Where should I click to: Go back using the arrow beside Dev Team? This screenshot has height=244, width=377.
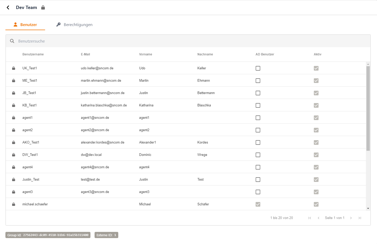pos(8,7)
